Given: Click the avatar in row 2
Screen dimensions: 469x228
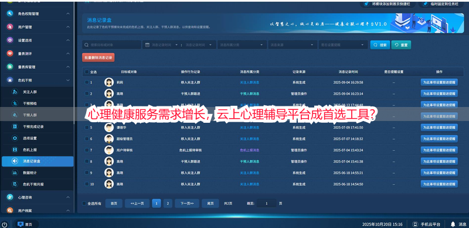Looking at the screenshot, I should [109, 94].
